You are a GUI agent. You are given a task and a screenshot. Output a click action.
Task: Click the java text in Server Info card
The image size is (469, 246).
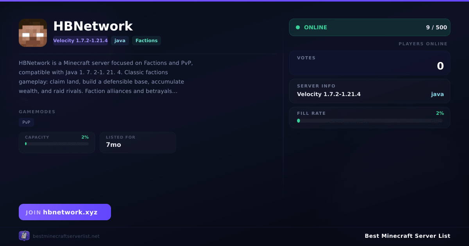437,94
